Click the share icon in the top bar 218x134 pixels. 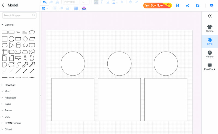(x=187, y=5)
